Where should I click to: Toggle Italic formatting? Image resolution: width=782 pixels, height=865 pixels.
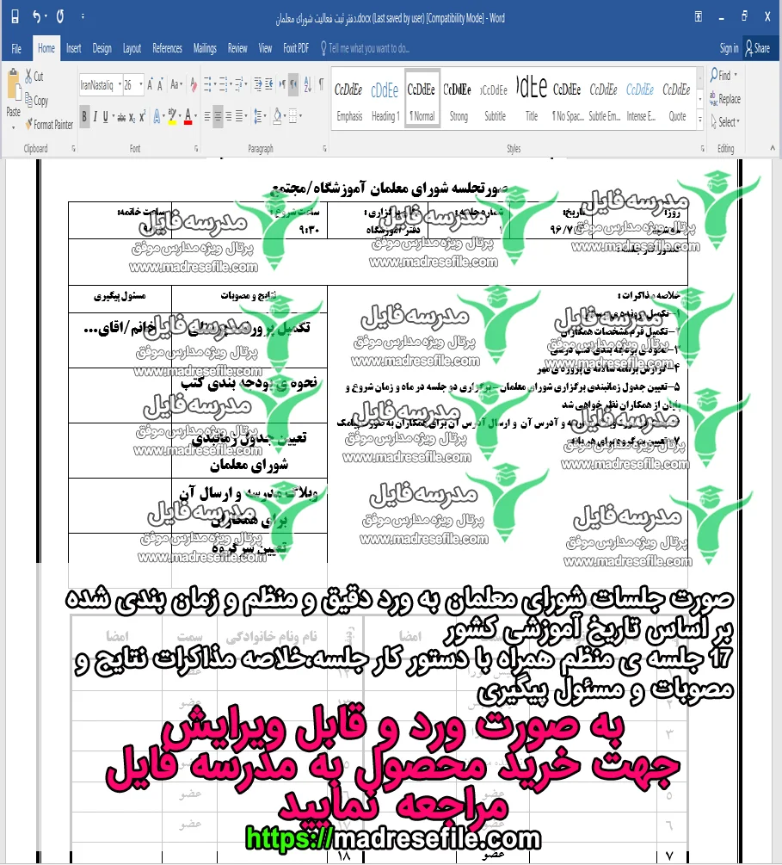[x=95, y=116]
